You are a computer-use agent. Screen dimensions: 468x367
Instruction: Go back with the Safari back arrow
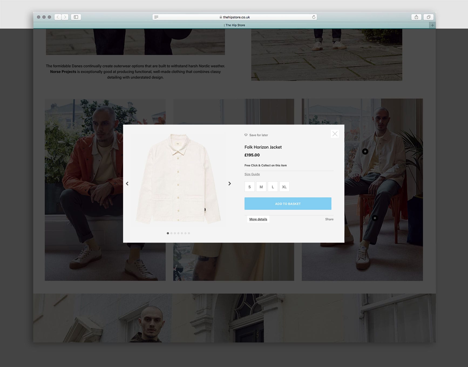pos(58,17)
